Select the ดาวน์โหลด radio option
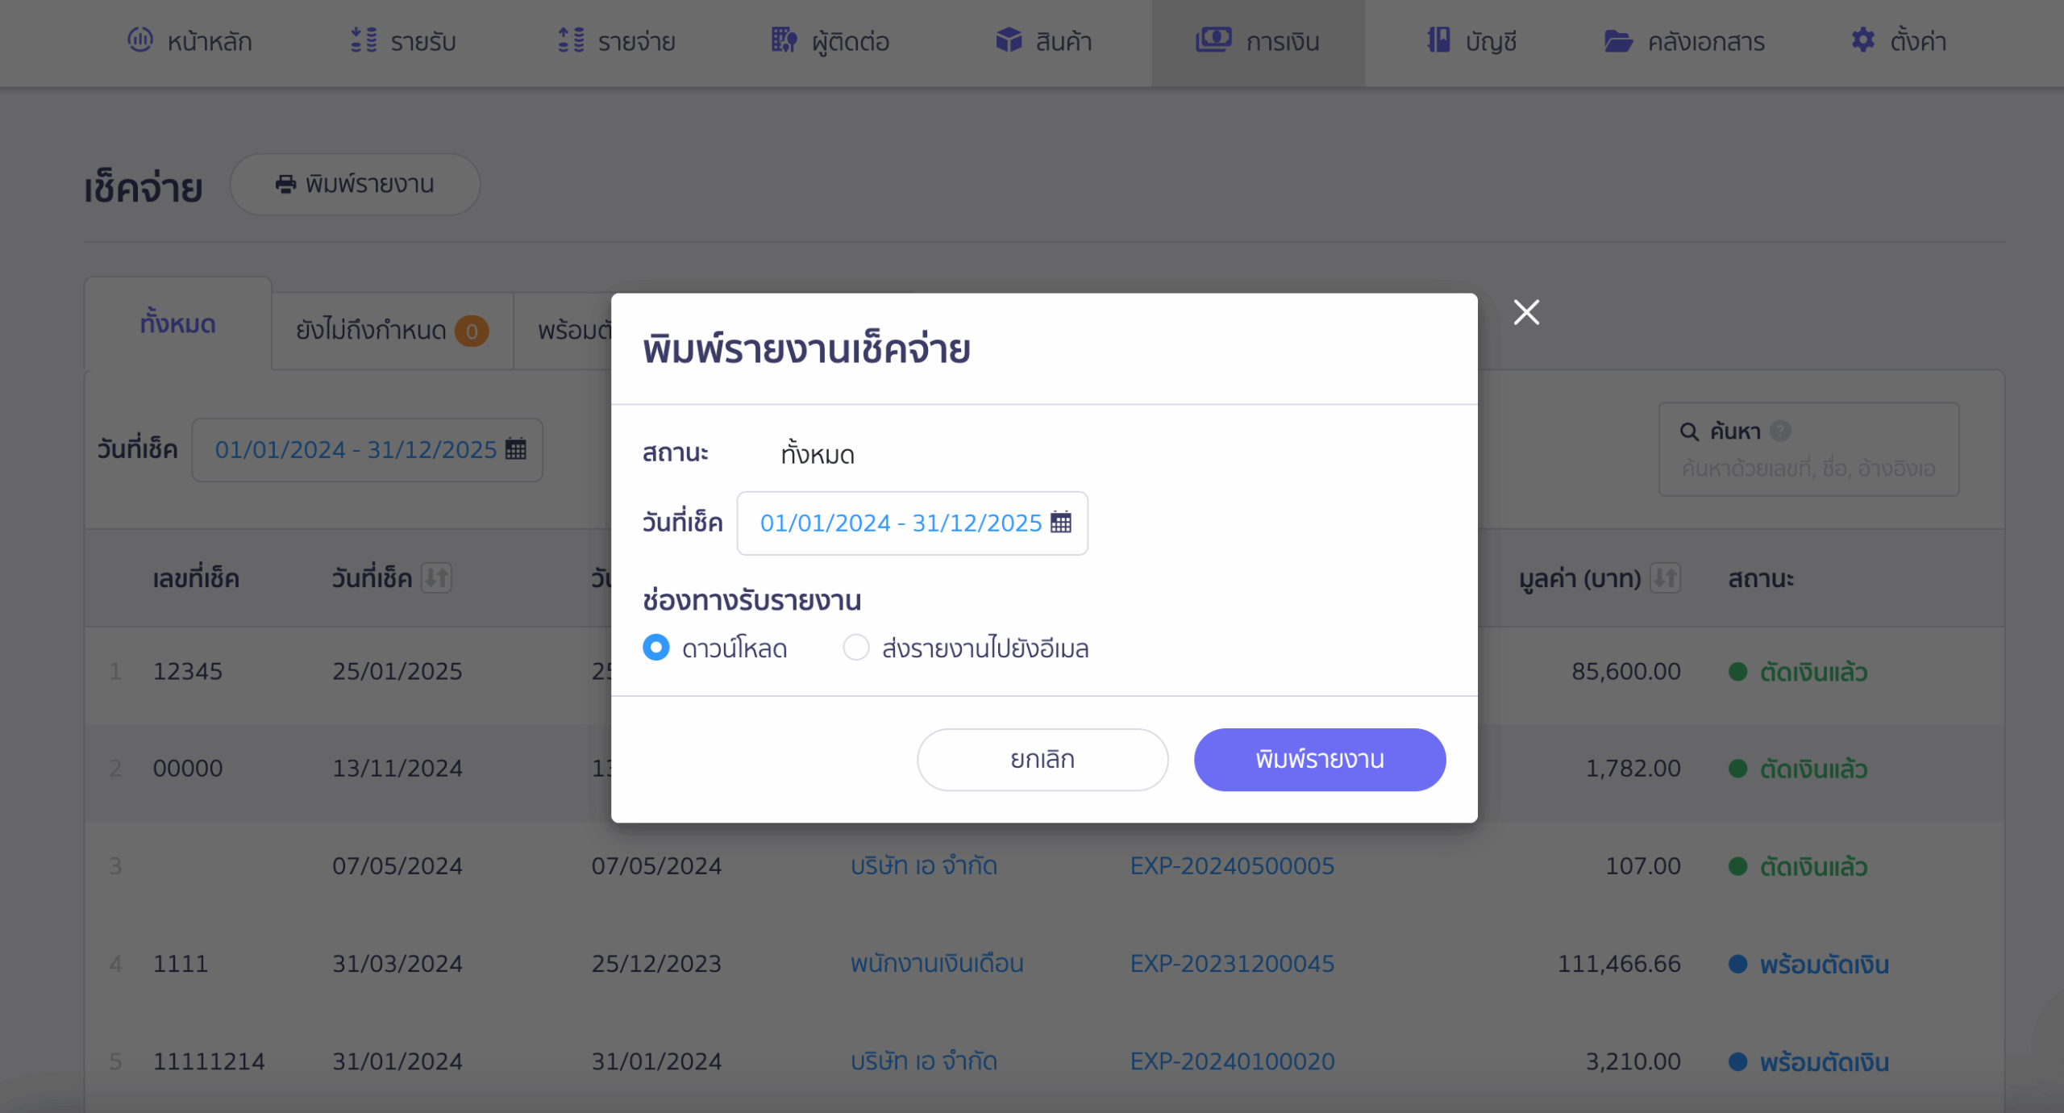Screen dimensions: 2064x1113 point(656,647)
